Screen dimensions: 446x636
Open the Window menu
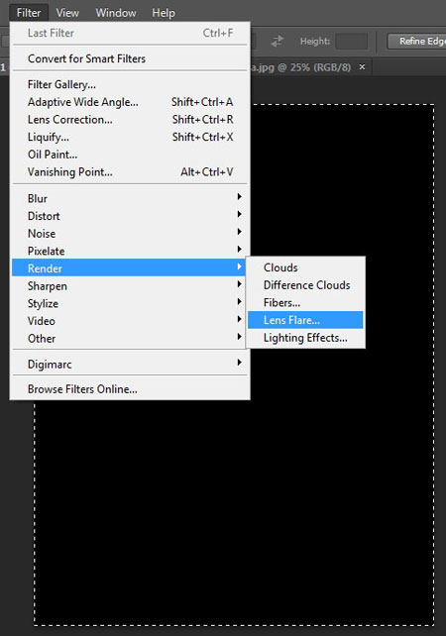(x=116, y=13)
